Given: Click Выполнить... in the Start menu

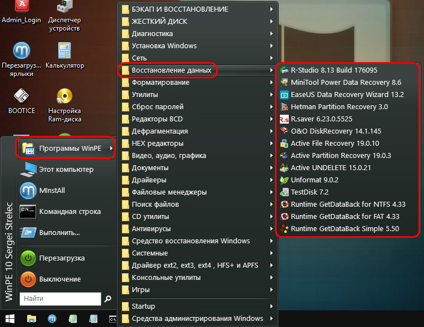Looking at the screenshot, I should (x=67, y=233).
